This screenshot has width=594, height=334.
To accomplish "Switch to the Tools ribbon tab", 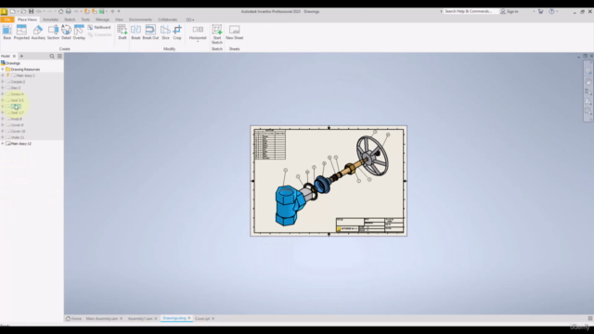I will 85,19.
